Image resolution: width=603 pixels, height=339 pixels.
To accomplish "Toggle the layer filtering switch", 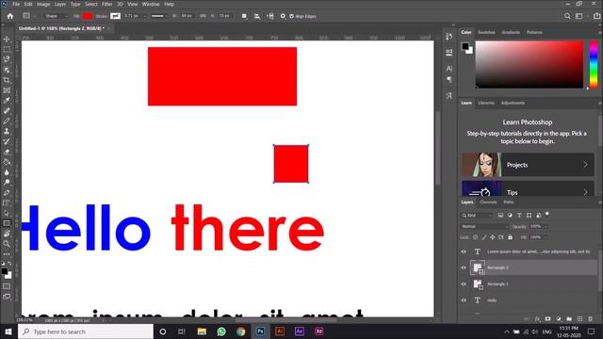I will point(547,215).
